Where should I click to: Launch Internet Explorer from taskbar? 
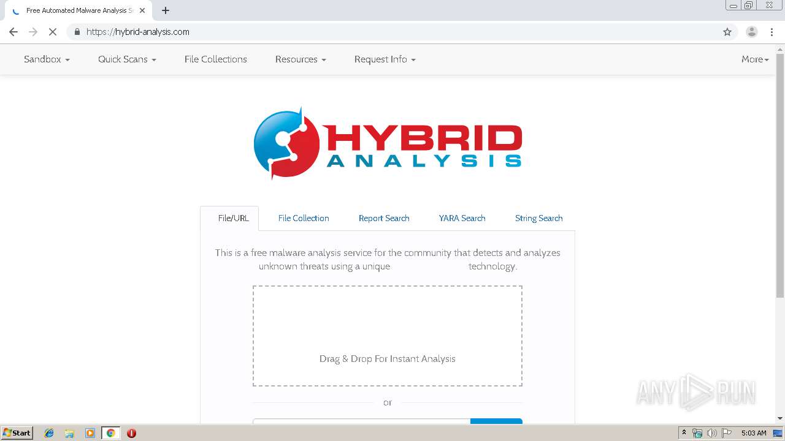49,433
